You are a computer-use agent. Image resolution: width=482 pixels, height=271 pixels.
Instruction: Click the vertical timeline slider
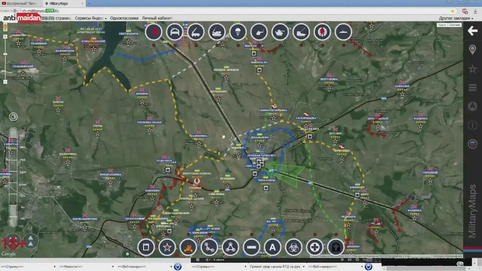(13, 177)
